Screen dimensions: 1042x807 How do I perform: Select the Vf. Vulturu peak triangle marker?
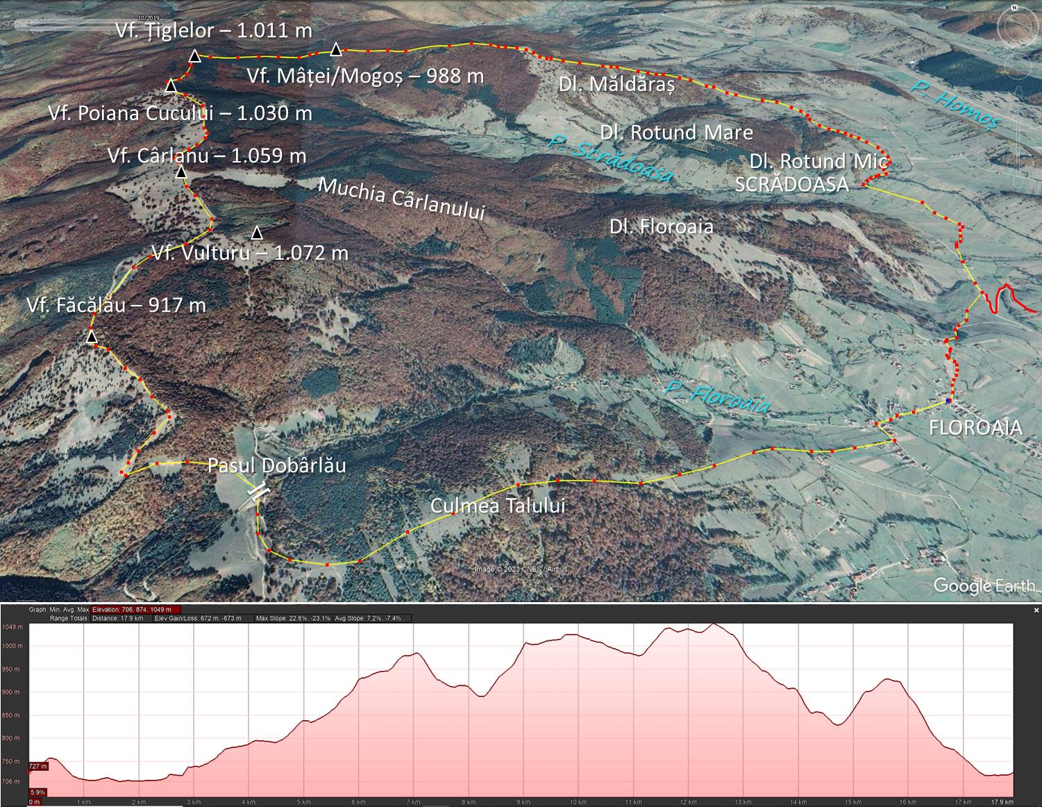(257, 232)
